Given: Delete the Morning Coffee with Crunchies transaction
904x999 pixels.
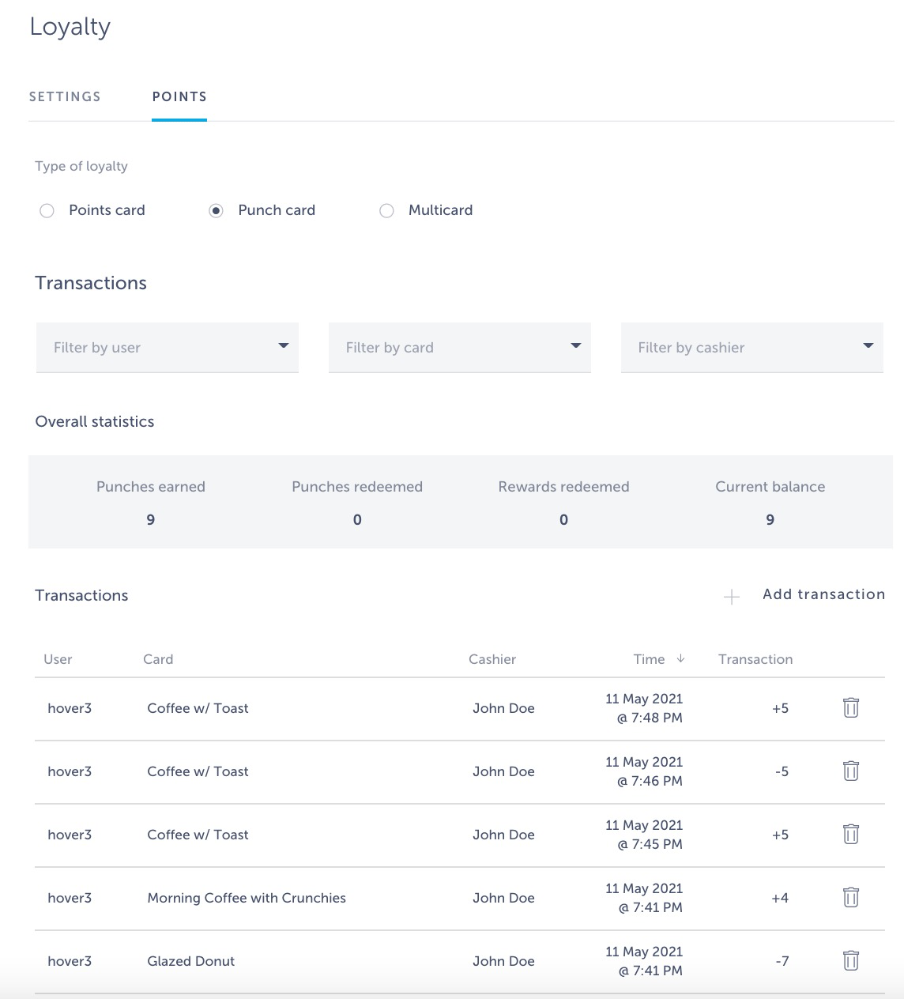Looking at the screenshot, I should [850, 898].
